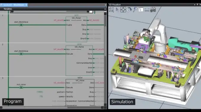Click the MCH instance name above MC_Home
Image resolution: width=201 pixels, height=112 pixels.
click(79, 44)
